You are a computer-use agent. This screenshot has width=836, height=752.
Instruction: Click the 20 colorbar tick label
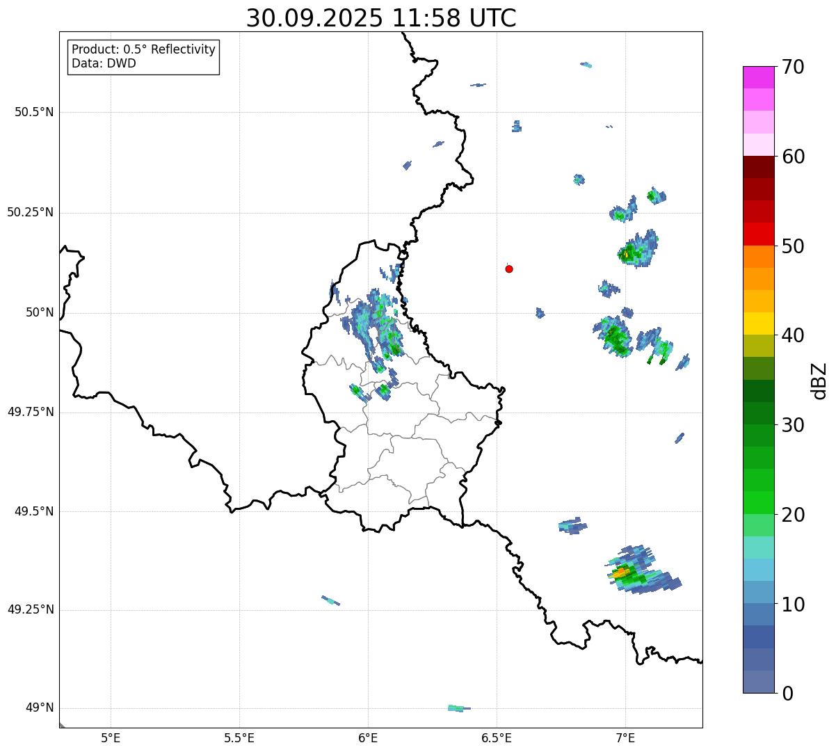pos(793,515)
